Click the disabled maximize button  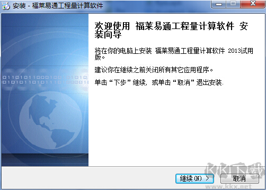pos(233,4)
